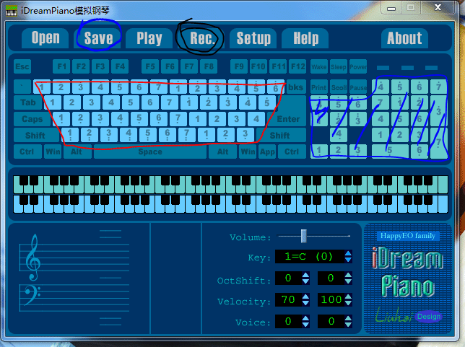
Task: Decrease the right Voice value
Action: coord(348,325)
